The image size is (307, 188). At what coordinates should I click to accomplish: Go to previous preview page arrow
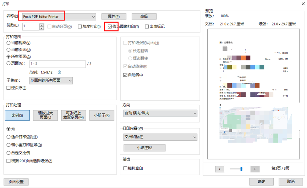pyautogui.click(x=219, y=169)
